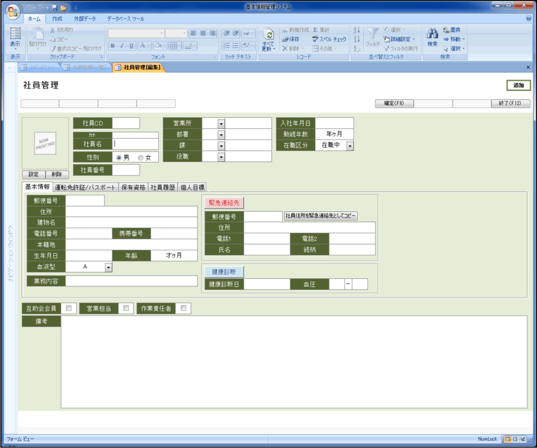Click 社員住所を緊急連絡先としてコピー button
537x448 pixels.
pos(320,216)
